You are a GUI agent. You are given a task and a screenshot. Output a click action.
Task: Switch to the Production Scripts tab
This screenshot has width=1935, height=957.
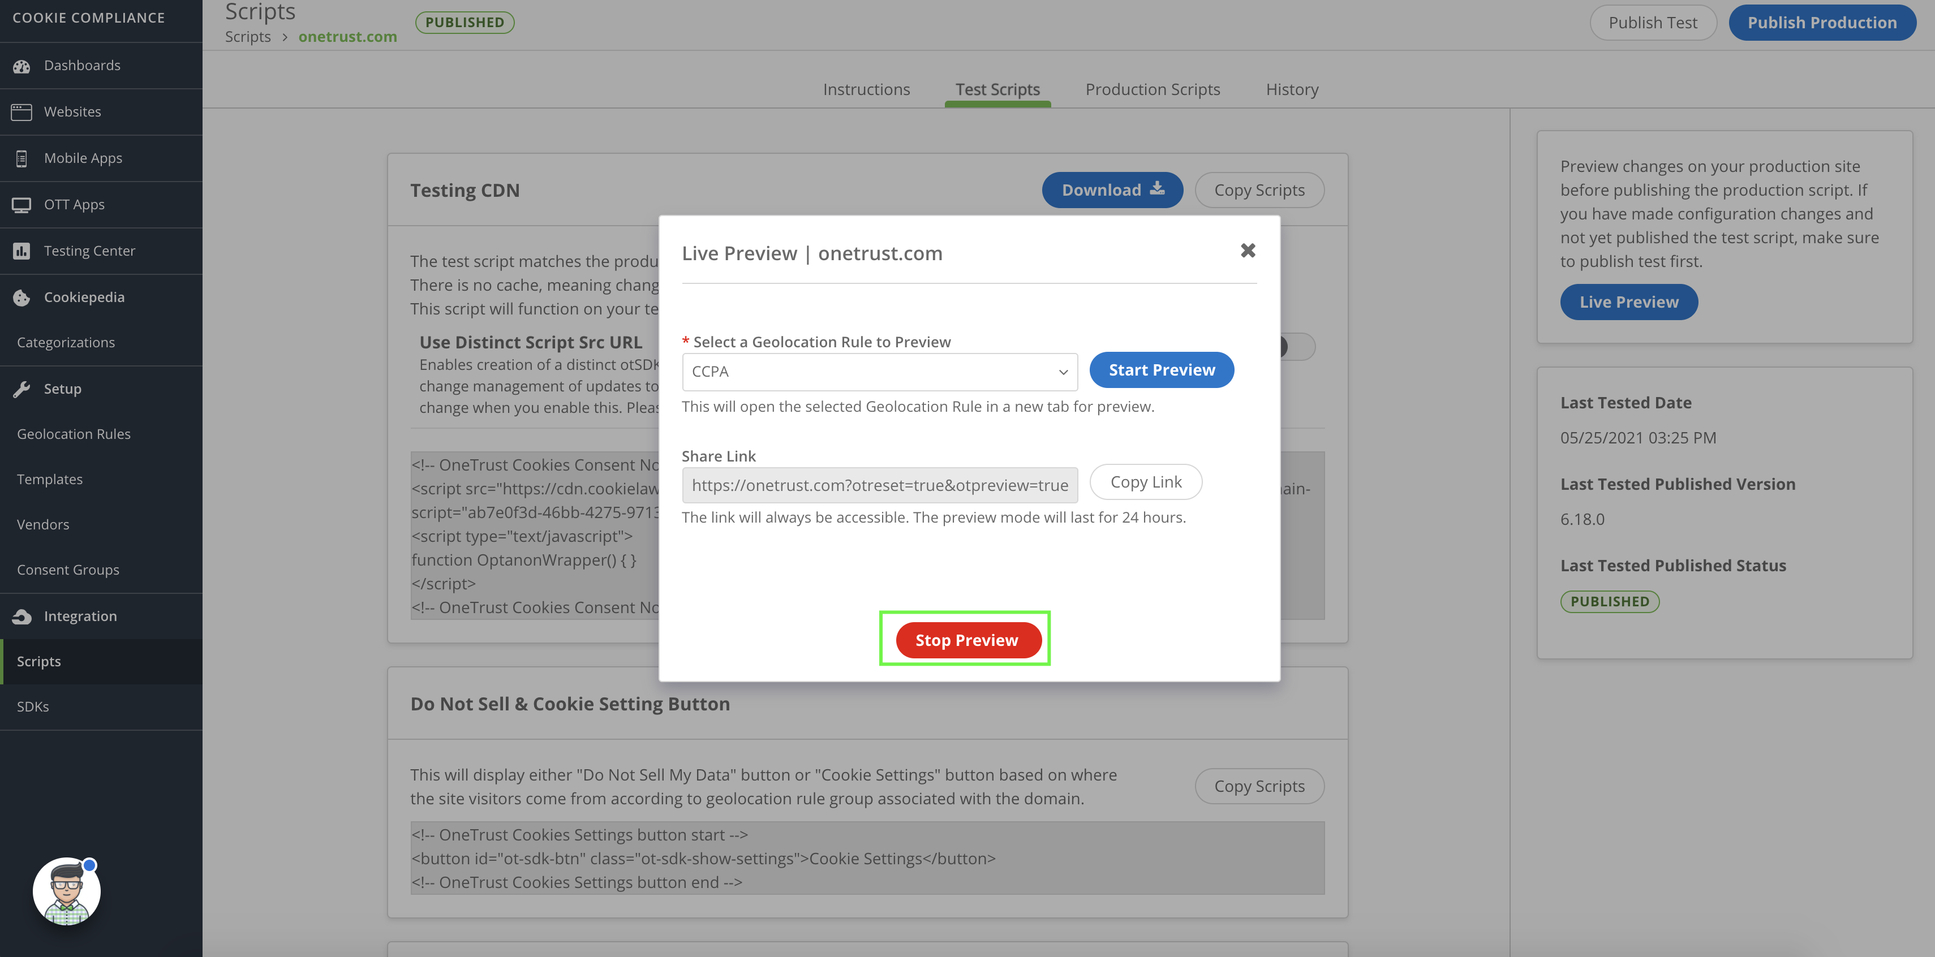(x=1153, y=89)
